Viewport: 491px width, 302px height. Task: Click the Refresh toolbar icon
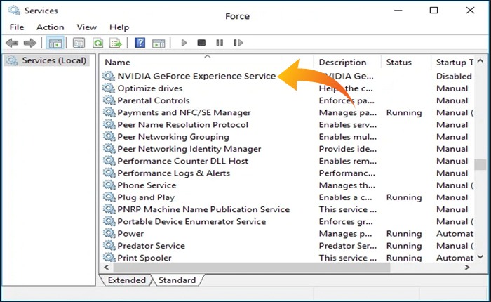point(98,43)
